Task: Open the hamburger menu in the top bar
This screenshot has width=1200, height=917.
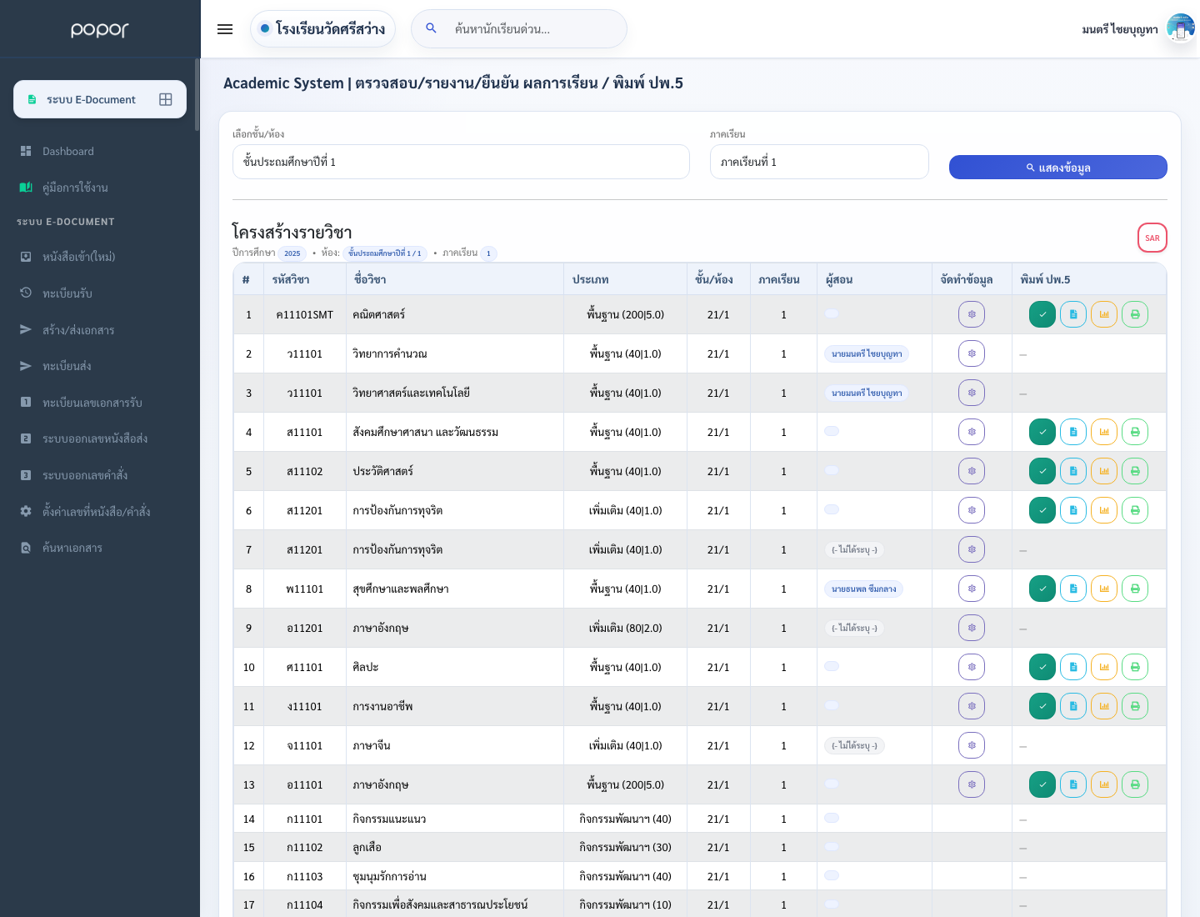Action: click(225, 29)
